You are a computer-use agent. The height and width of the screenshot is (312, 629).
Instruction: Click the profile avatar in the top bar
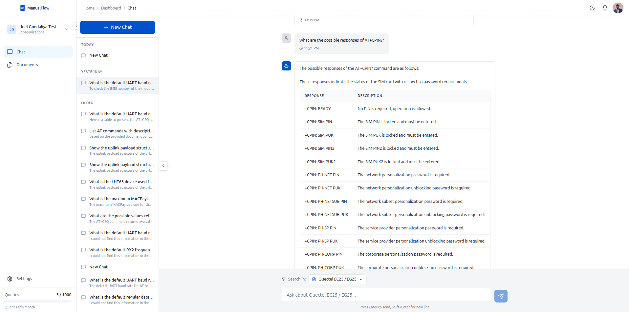pos(618,8)
